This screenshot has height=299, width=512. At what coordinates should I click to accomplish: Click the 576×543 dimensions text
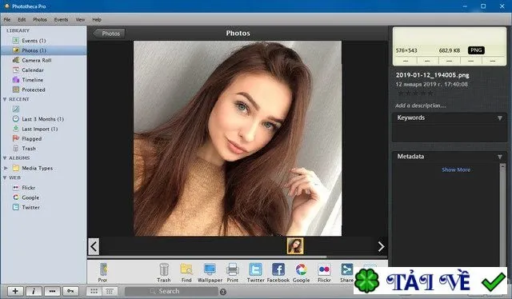(x=406, y=50)
